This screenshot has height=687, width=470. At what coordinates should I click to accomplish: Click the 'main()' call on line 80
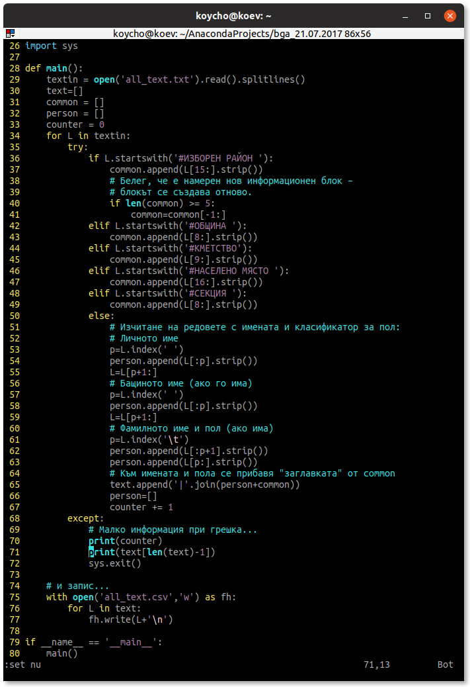[x=62, y=653]
